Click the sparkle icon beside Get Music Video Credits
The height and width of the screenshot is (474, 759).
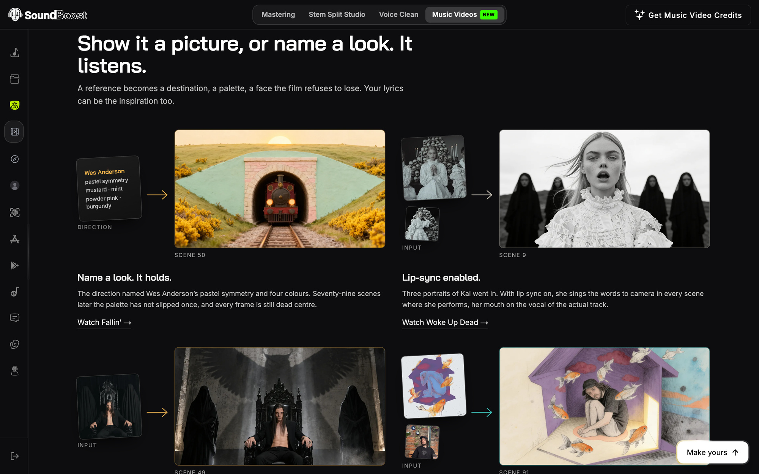639,15
